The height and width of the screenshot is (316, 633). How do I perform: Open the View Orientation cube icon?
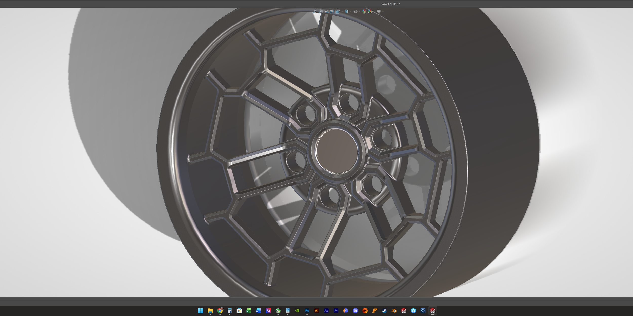point(338,11)
